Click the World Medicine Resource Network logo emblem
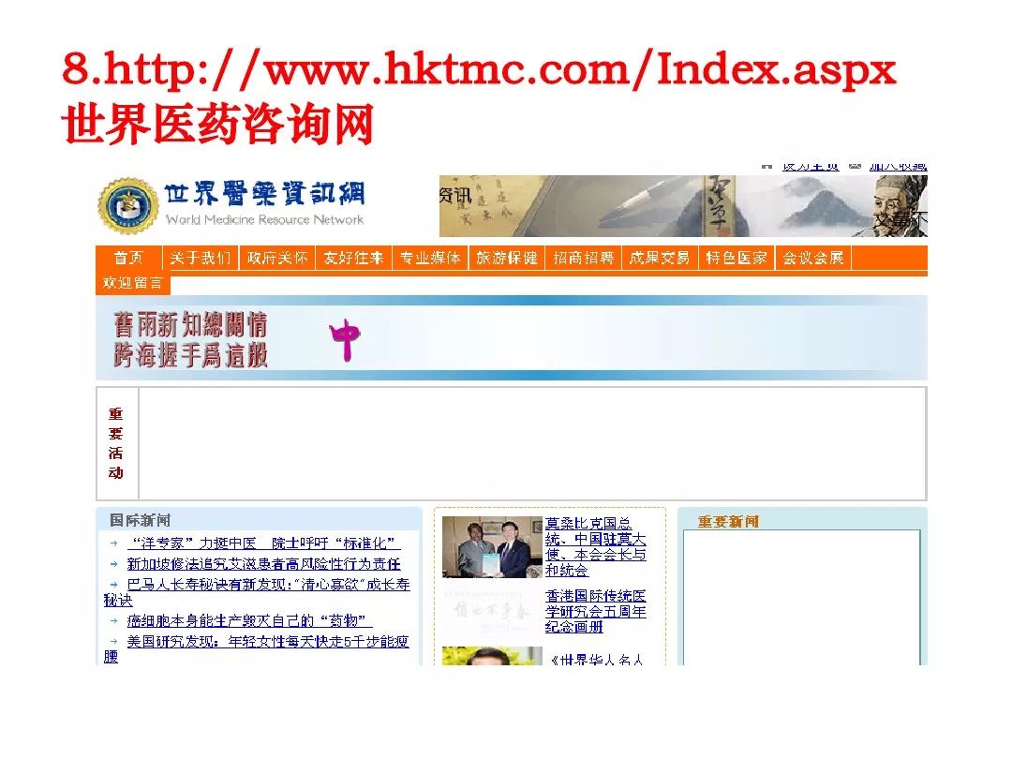This screenshot has width=1012, height=759. tap(128, 205)
